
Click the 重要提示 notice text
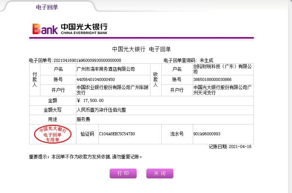click(x=85, y=157)
